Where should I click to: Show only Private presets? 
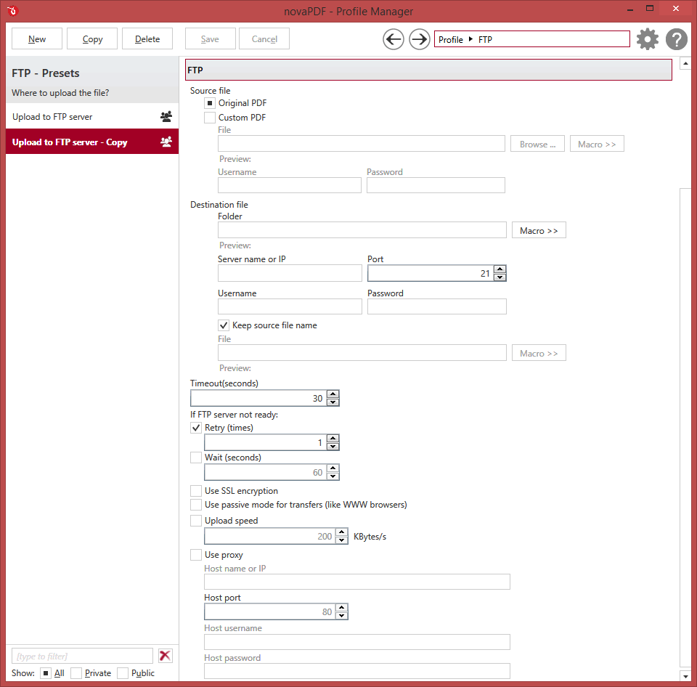coord(76,673)
